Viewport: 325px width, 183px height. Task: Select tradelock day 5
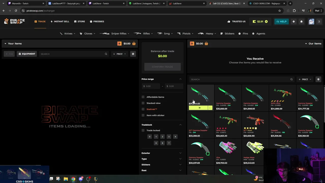pos(156,143)
